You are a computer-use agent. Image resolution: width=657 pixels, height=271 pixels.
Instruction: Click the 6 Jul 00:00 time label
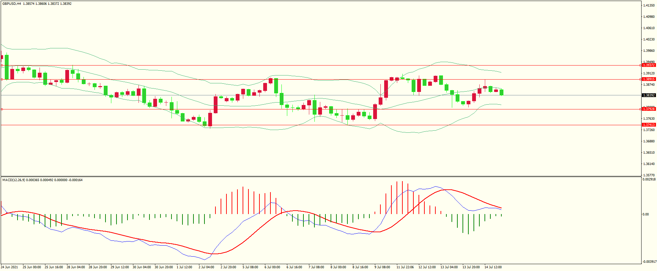(x=272, y=267)
